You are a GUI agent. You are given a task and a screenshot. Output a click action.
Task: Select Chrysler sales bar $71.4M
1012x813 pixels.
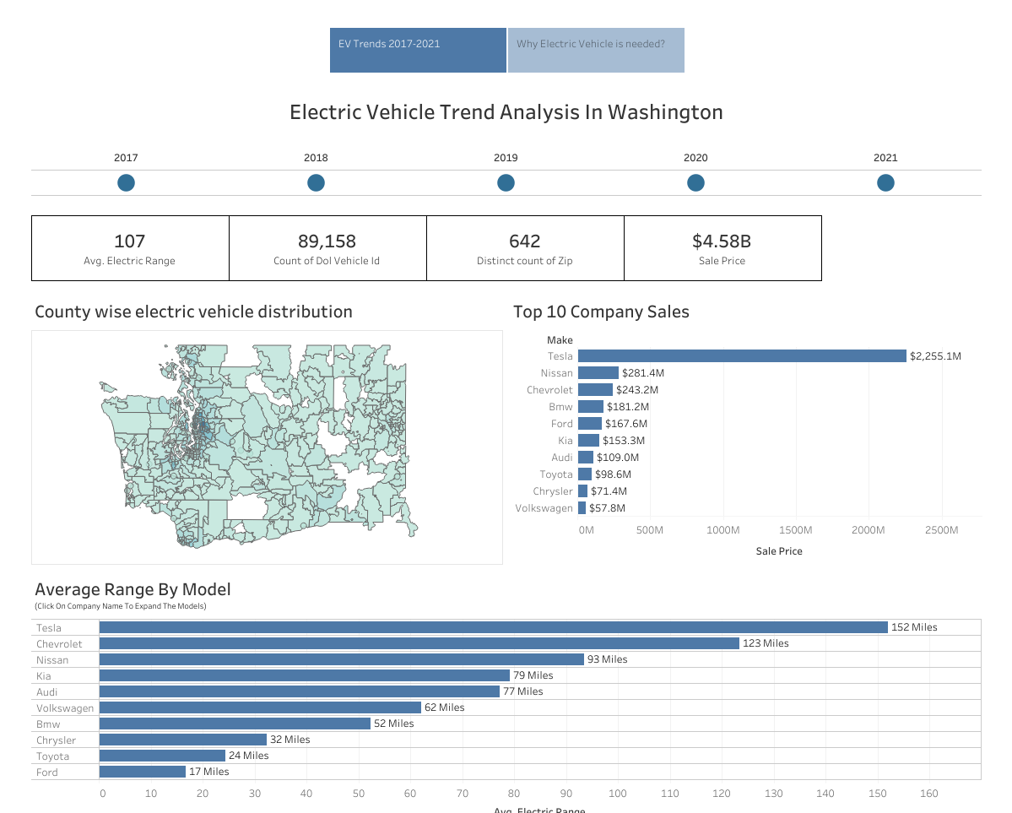pyautogui.click(x=582, y=491)
